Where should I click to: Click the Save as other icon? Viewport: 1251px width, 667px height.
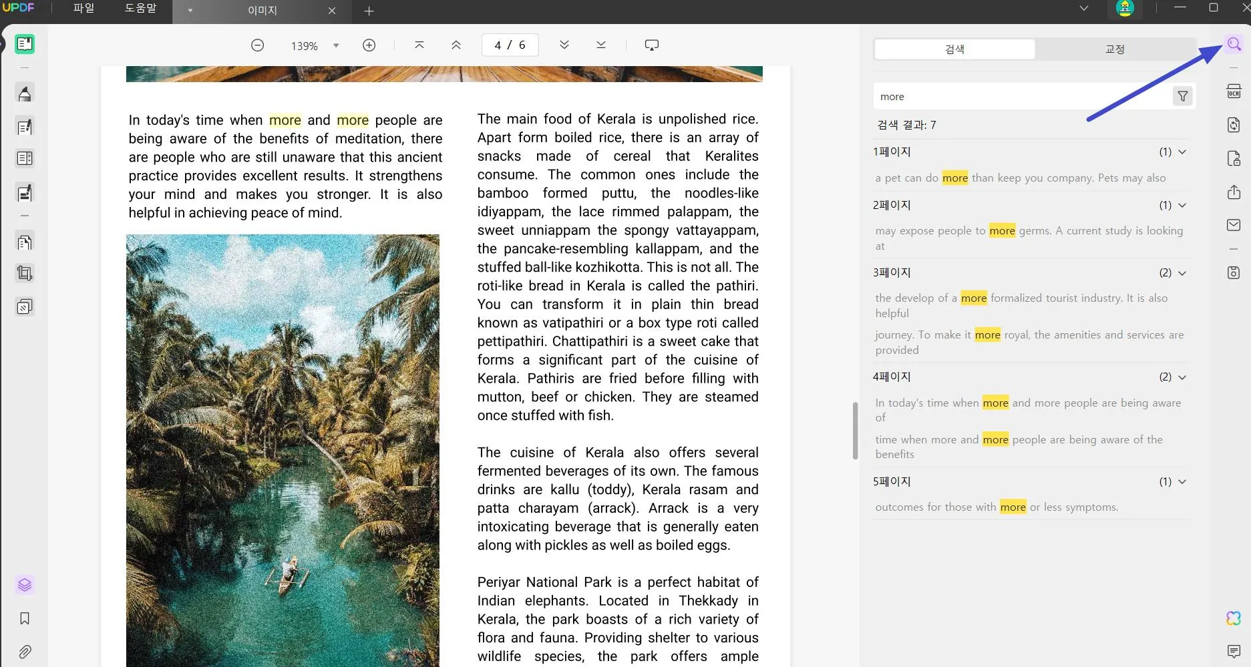pos(1234,273)
